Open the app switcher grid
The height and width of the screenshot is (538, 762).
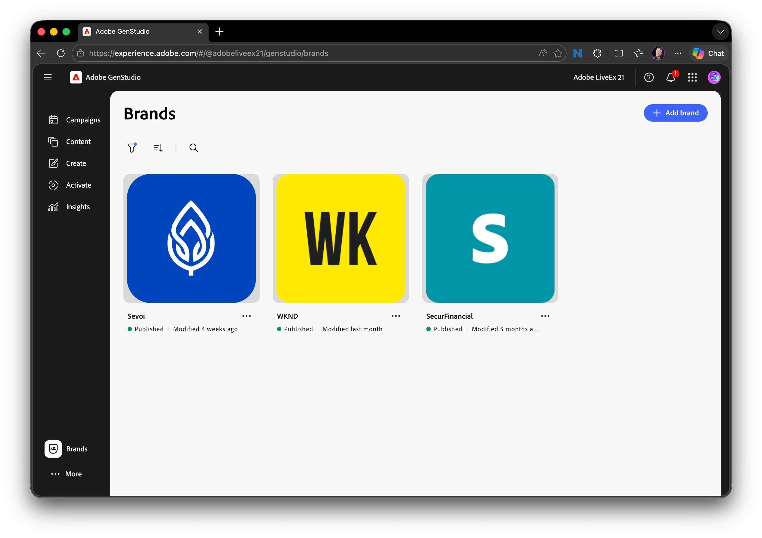click(x=692, y=77)
